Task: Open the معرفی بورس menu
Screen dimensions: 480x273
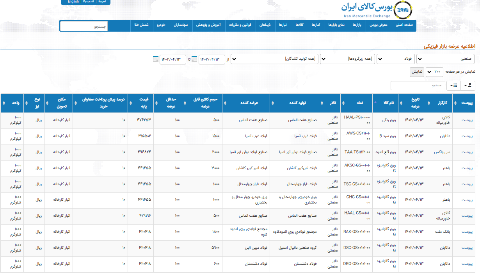Action: click(379, 25)
